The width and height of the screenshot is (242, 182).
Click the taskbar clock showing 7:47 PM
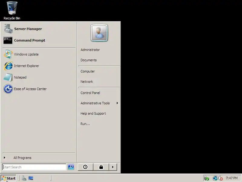click(232, 178)
